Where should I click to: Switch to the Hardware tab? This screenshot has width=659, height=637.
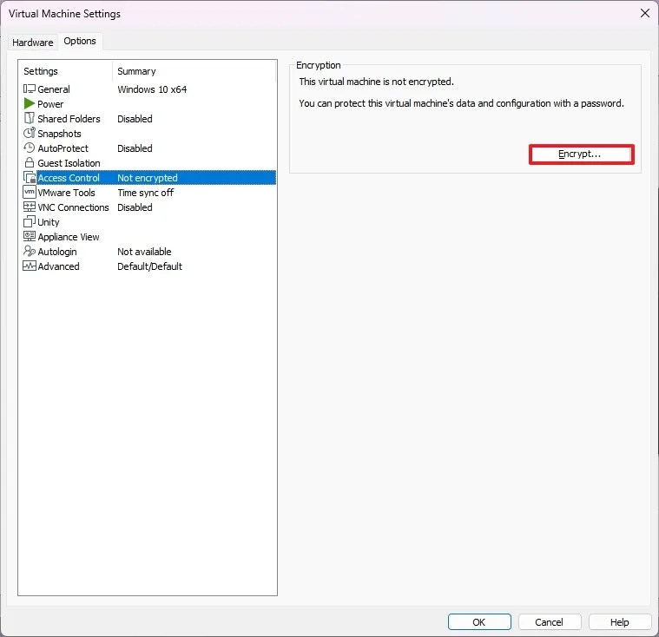[33, 43]
